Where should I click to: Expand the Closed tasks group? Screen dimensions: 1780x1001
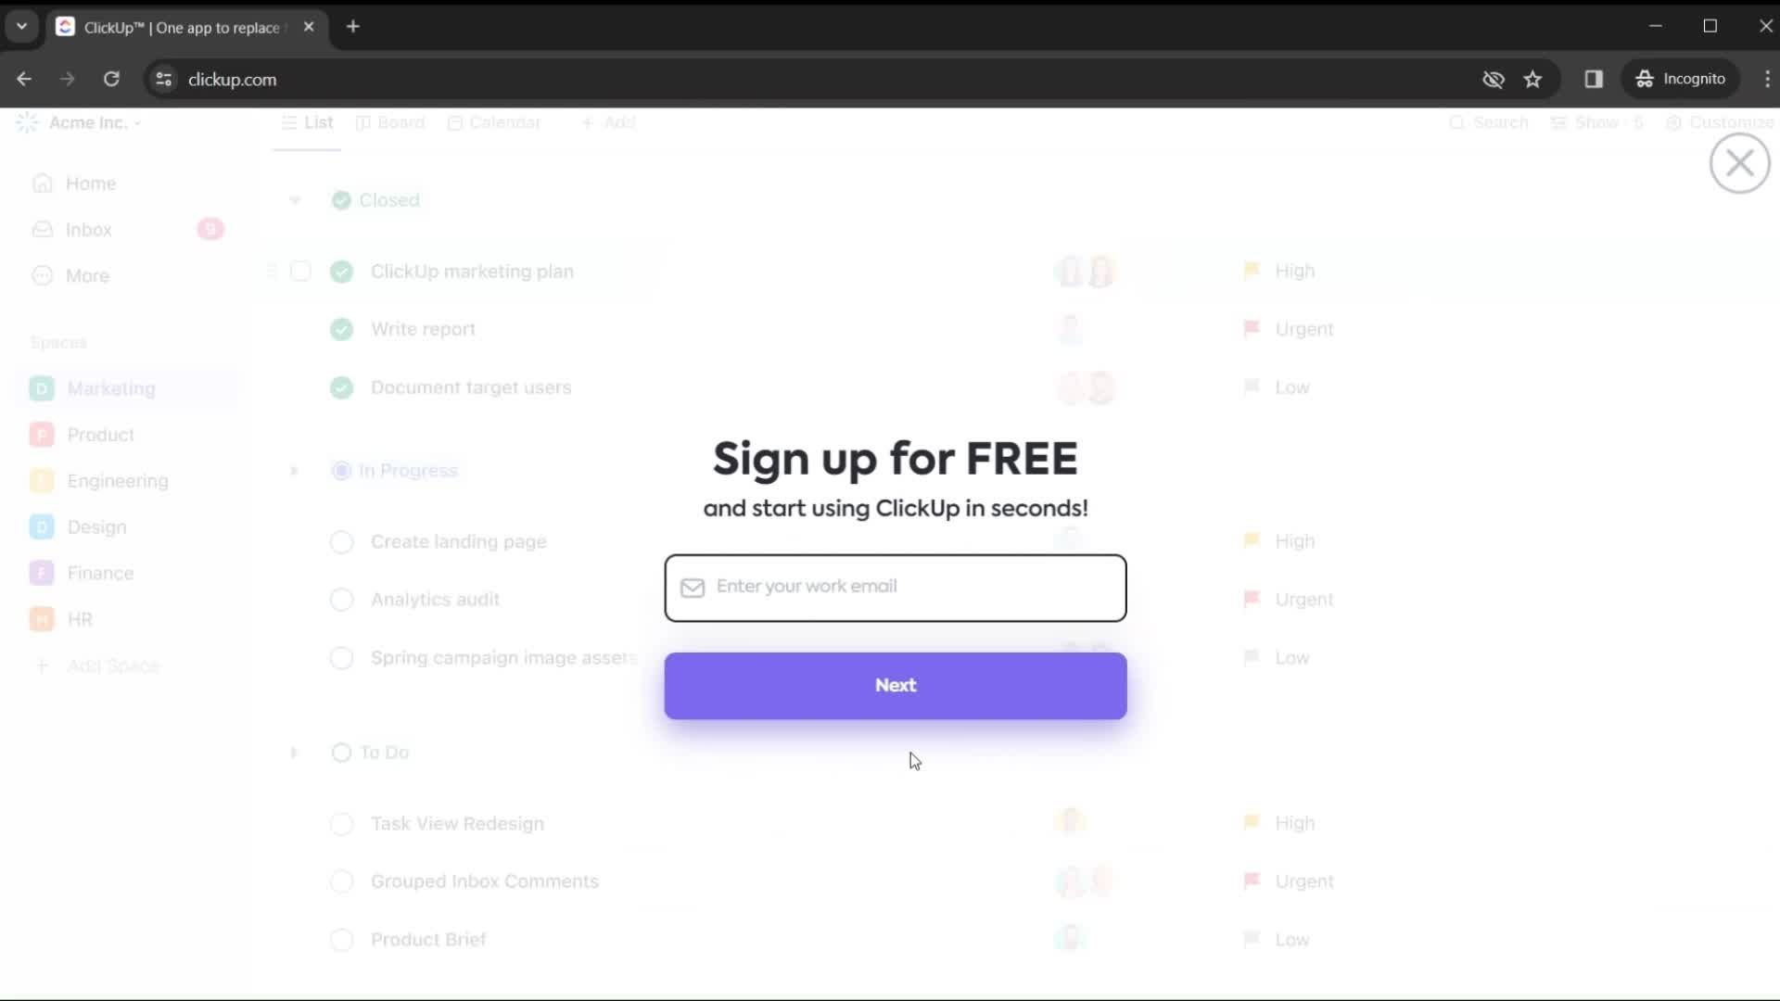pyautogui.click(x=293, y=199)
